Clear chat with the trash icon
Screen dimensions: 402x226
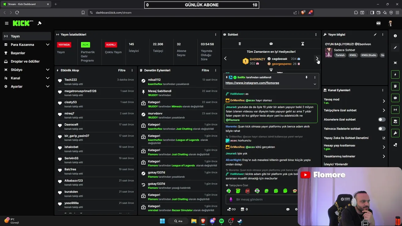(x=240, y=44)
